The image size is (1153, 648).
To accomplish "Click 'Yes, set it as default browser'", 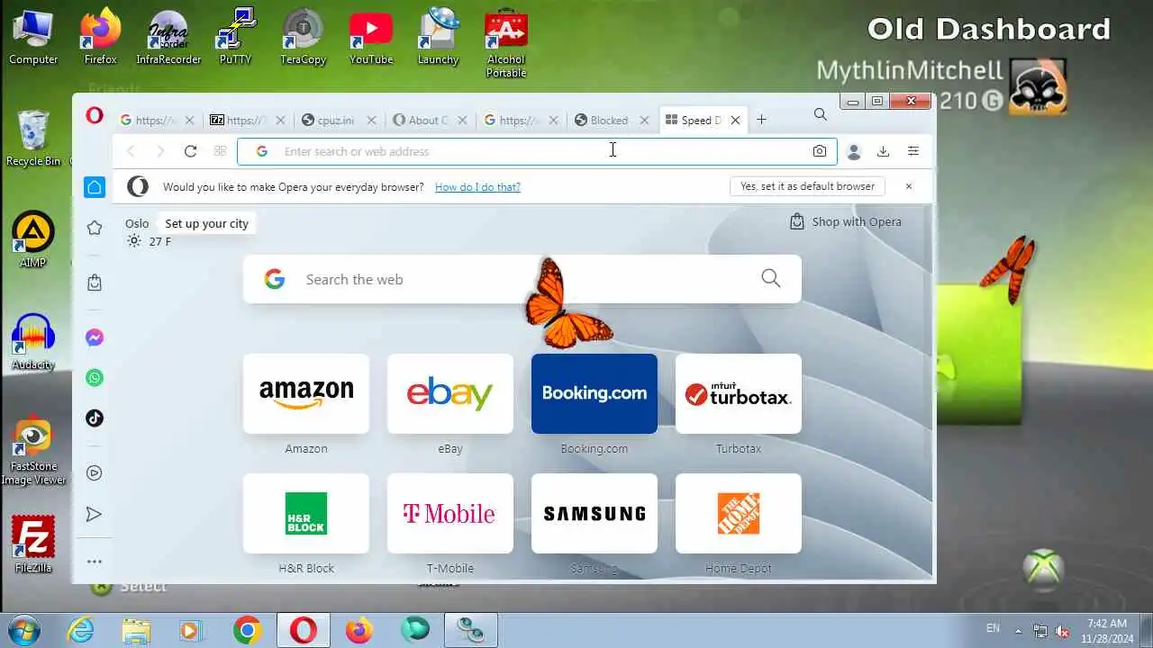I will (x=807, y=186).
